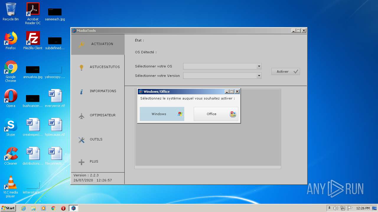Select the sameeach.jpg desktop file
Viewport: 378px width, 212px height.
pyautogui.click(x=55, y=14)
